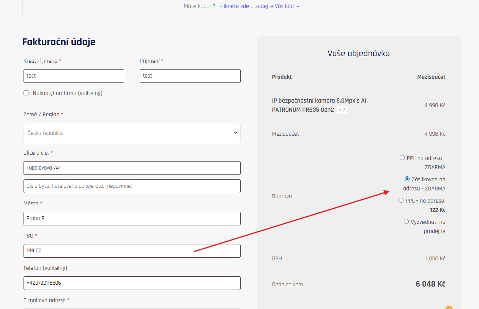Click into the Příjmení text field

(x=190, y=76)
